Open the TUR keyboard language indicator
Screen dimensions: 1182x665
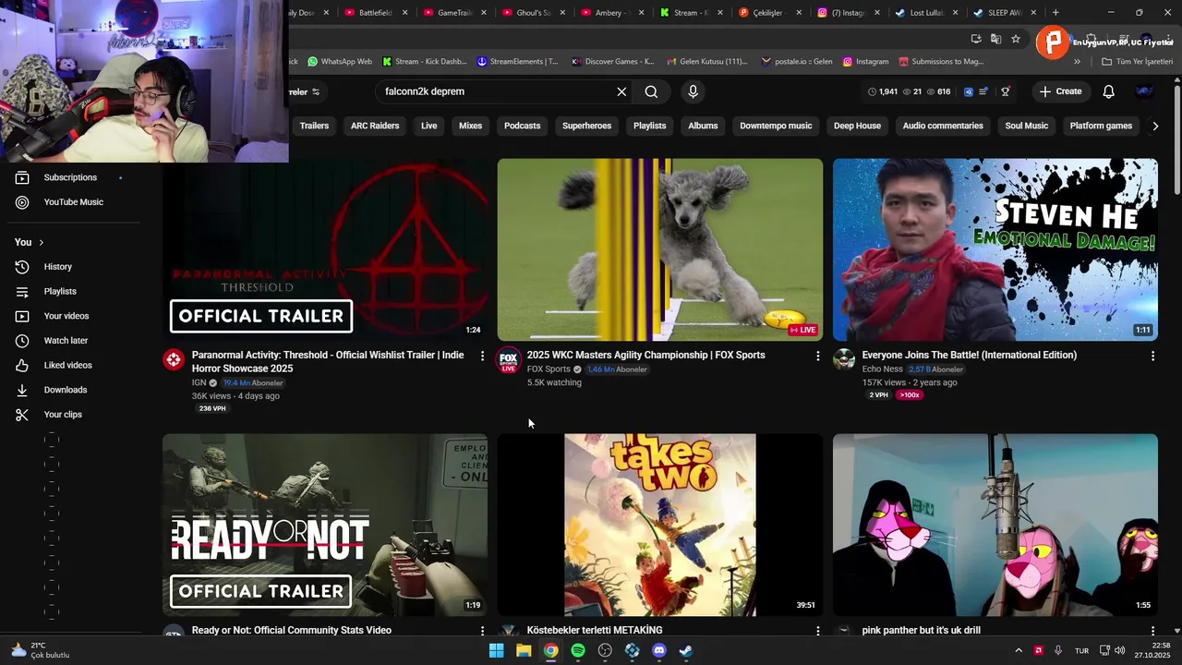[x=1081, y=650]
